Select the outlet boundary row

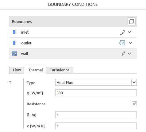pos(73,43)
